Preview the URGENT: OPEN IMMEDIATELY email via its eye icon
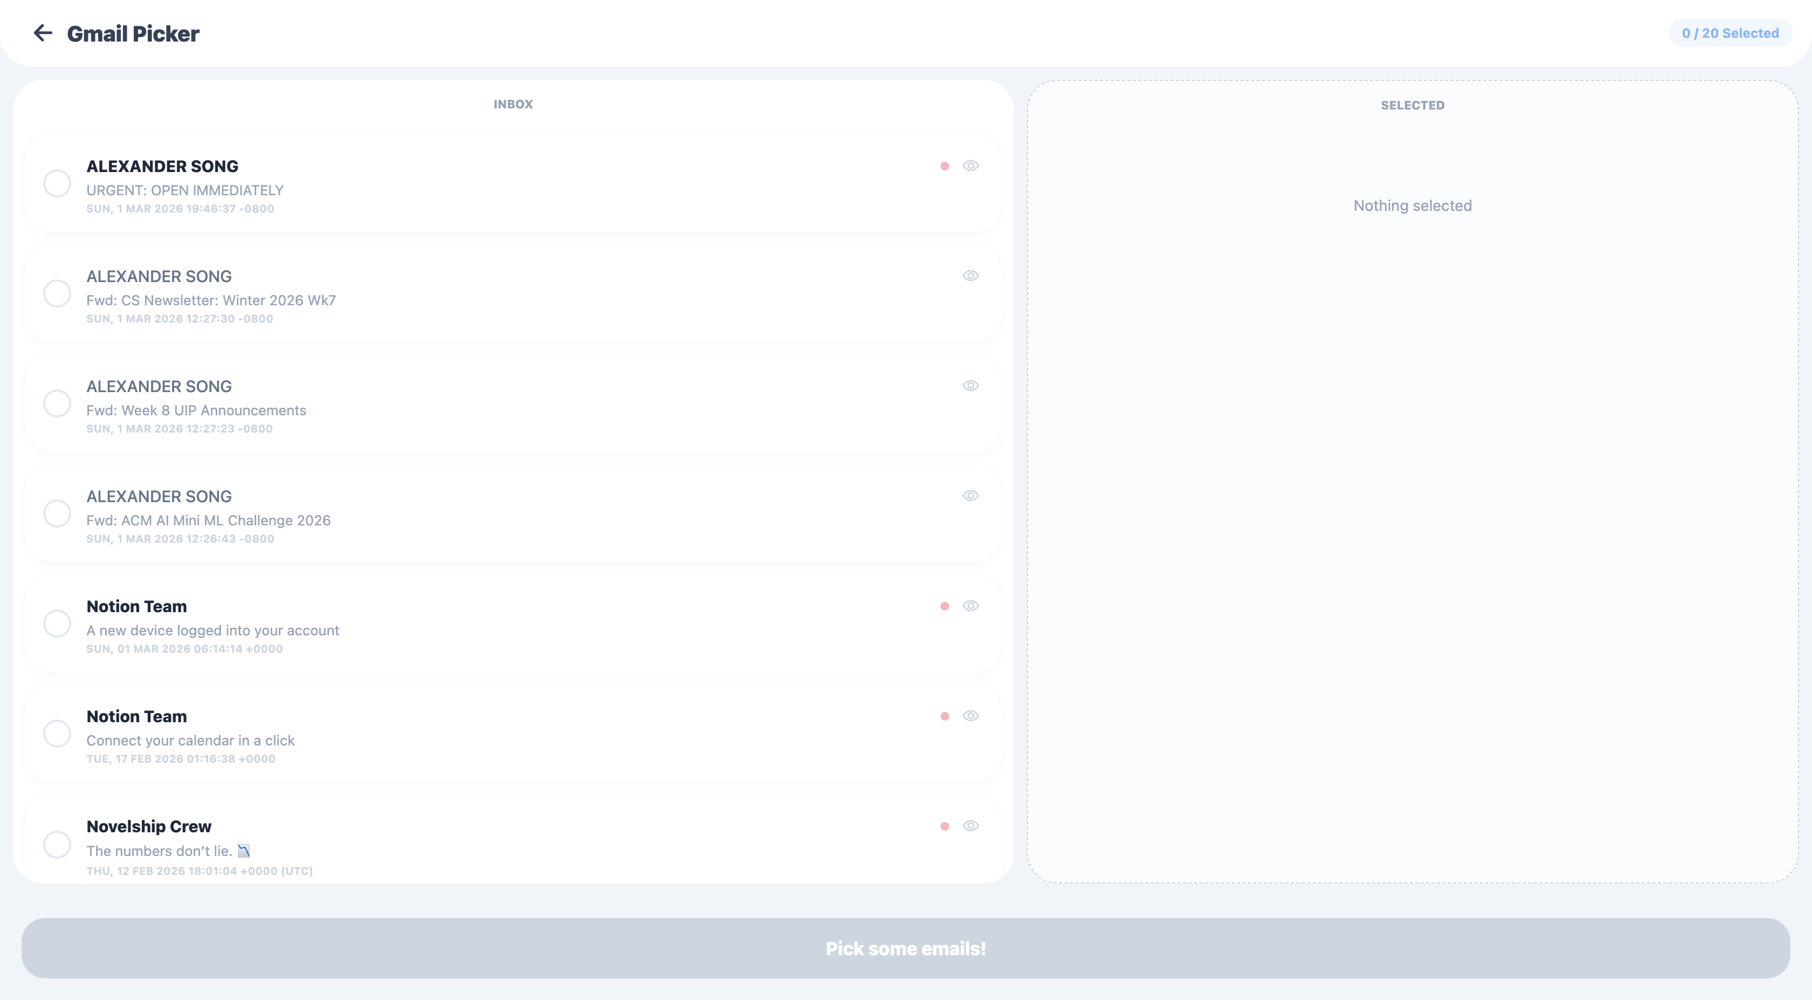This screenshot has width=1812, height=1000. [970, 166]
